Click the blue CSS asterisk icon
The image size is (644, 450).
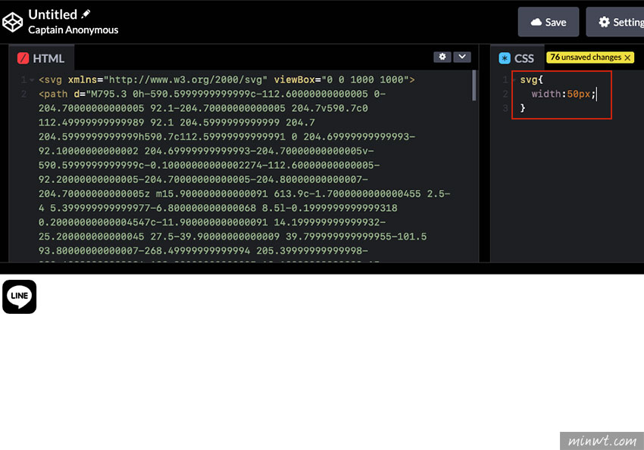[505, 58]
